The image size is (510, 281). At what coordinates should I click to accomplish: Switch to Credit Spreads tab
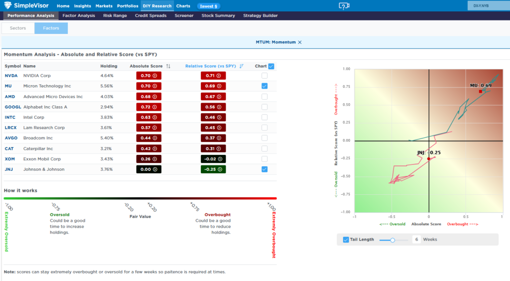(x=150, y=15)
